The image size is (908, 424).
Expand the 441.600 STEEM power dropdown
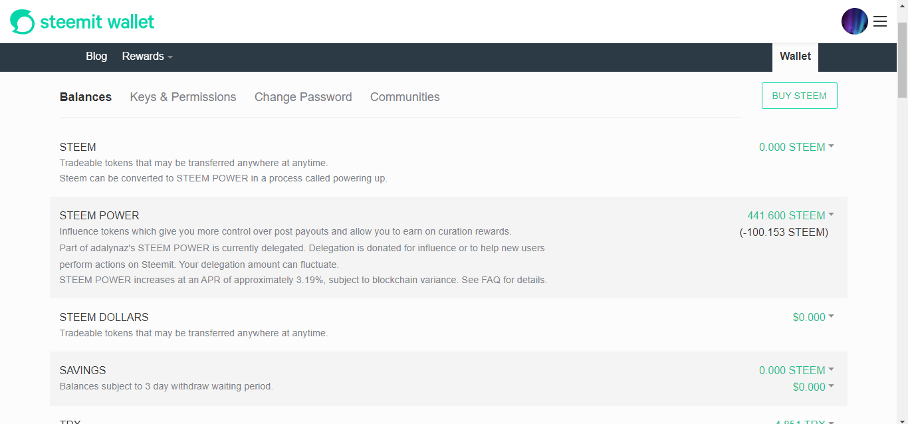point(790,215)
